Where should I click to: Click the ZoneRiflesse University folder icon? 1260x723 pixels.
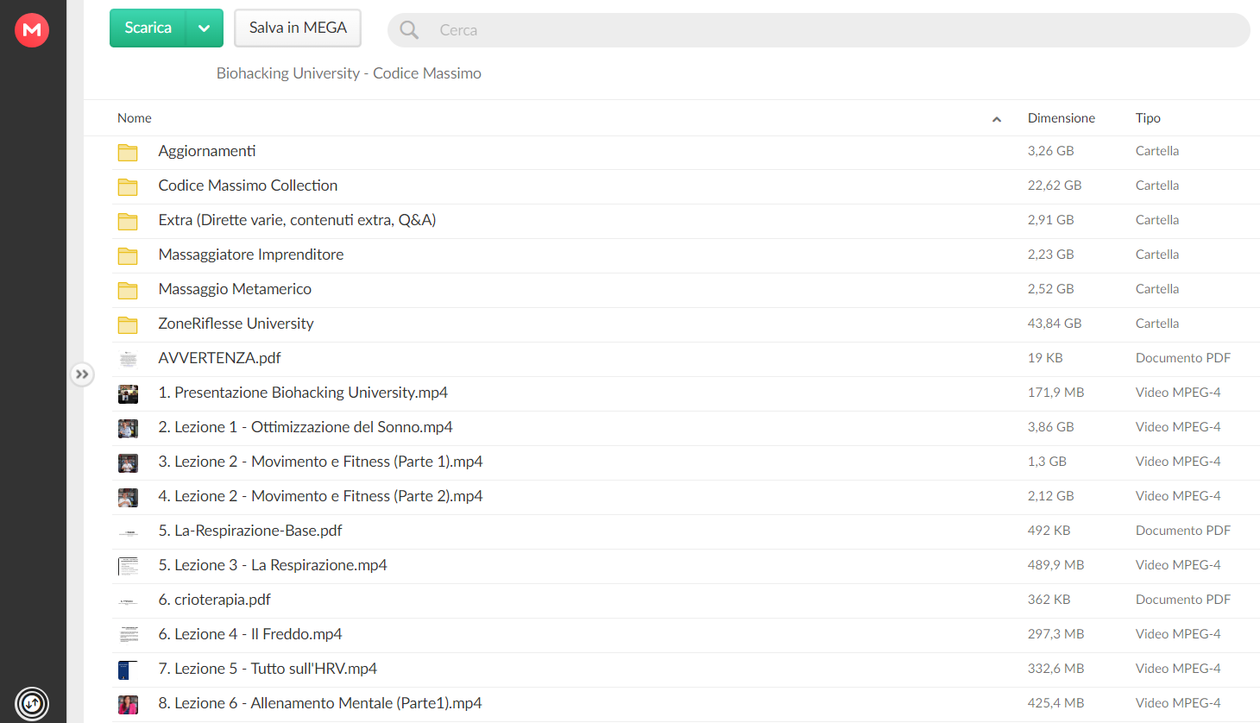point(128,325)
